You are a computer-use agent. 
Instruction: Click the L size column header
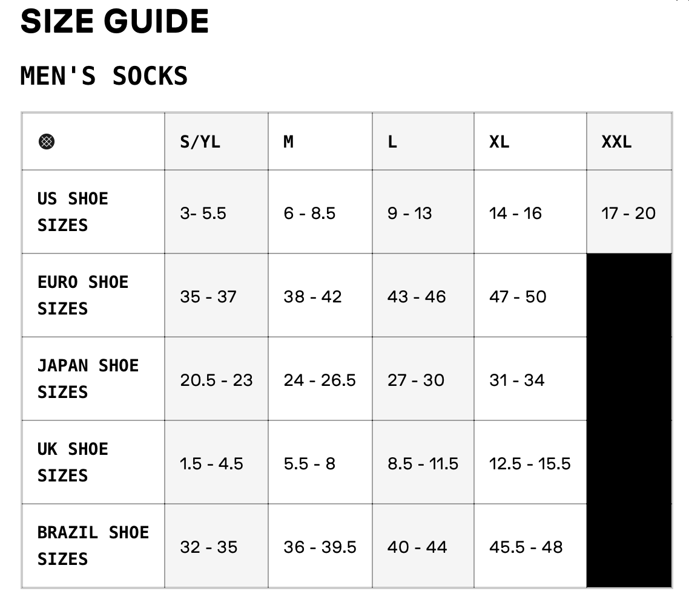(392, 142)
